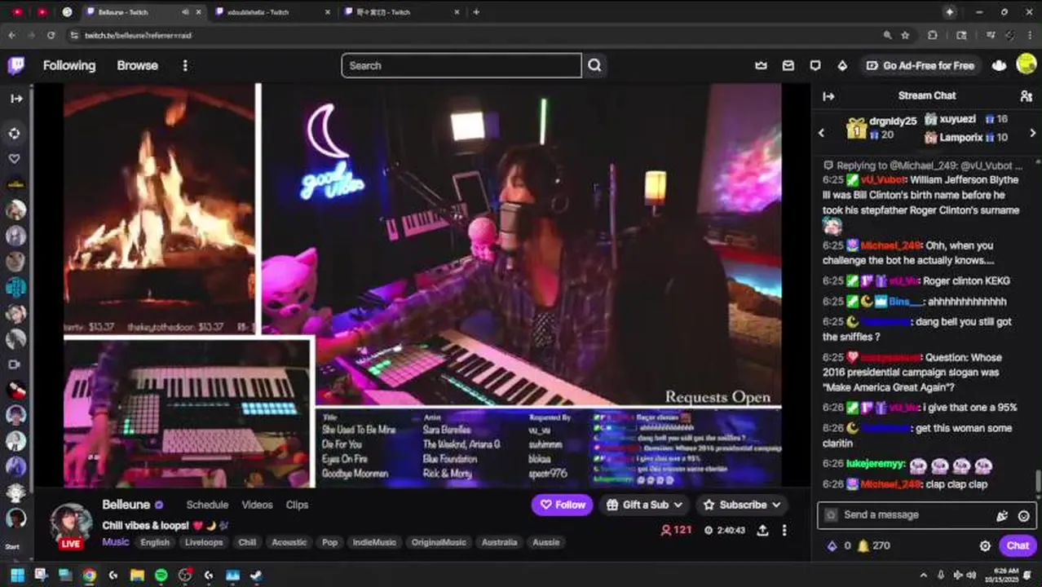The height and width of the screenshot is (587, 1042).
Task: Open the followed channels heart icon
Action: (14, 159)
